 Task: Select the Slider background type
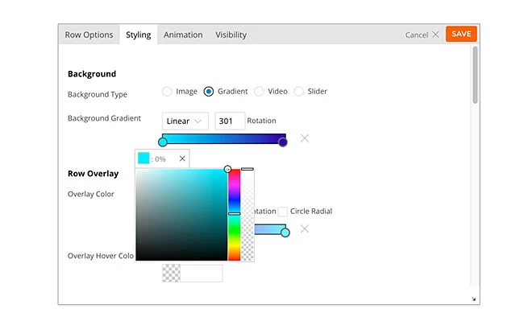pos(298,92)
